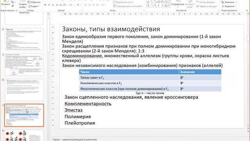Click the editor scroll-down arrow
The image size is (250, 141).
(x=248, y=125)
